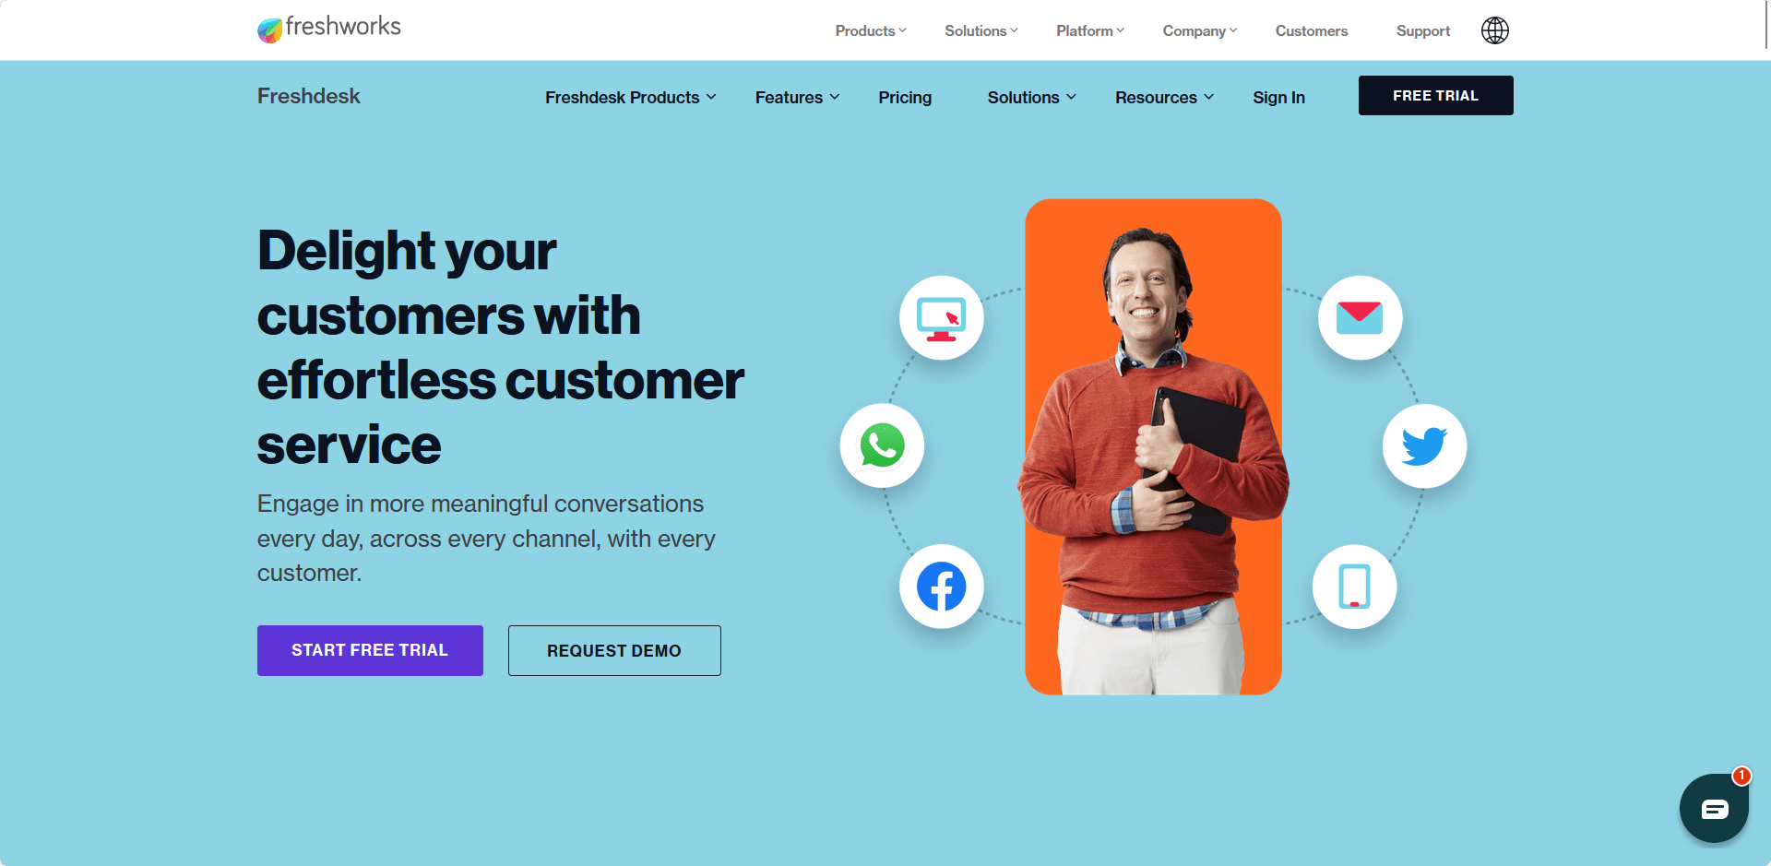The width and height of the screenshot is (1771, 866).
Task: Click the Sign In link
Action: click(1278, 97)
